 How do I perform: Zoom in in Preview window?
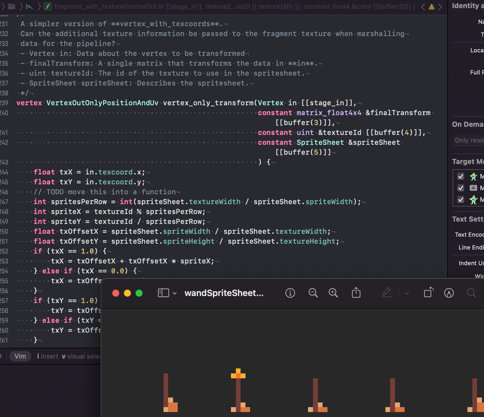coord(333,293)
